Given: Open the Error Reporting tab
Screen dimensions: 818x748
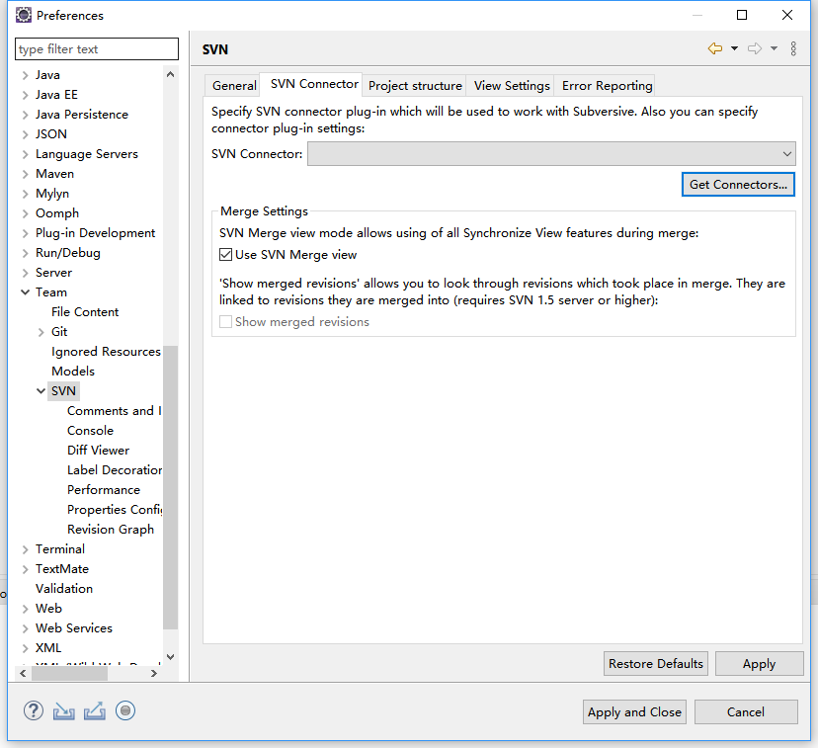Looking at the screenshot, I should pyautogui.click(x=607, y=86).
